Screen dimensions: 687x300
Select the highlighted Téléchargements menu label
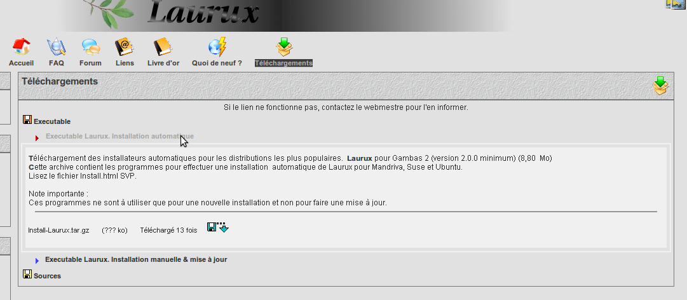pos(283,63)
